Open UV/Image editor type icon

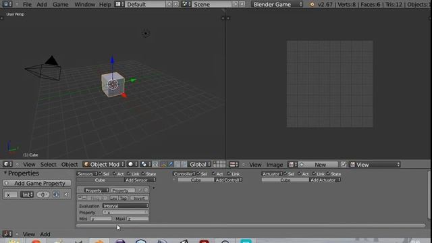(x=234, y=165)
